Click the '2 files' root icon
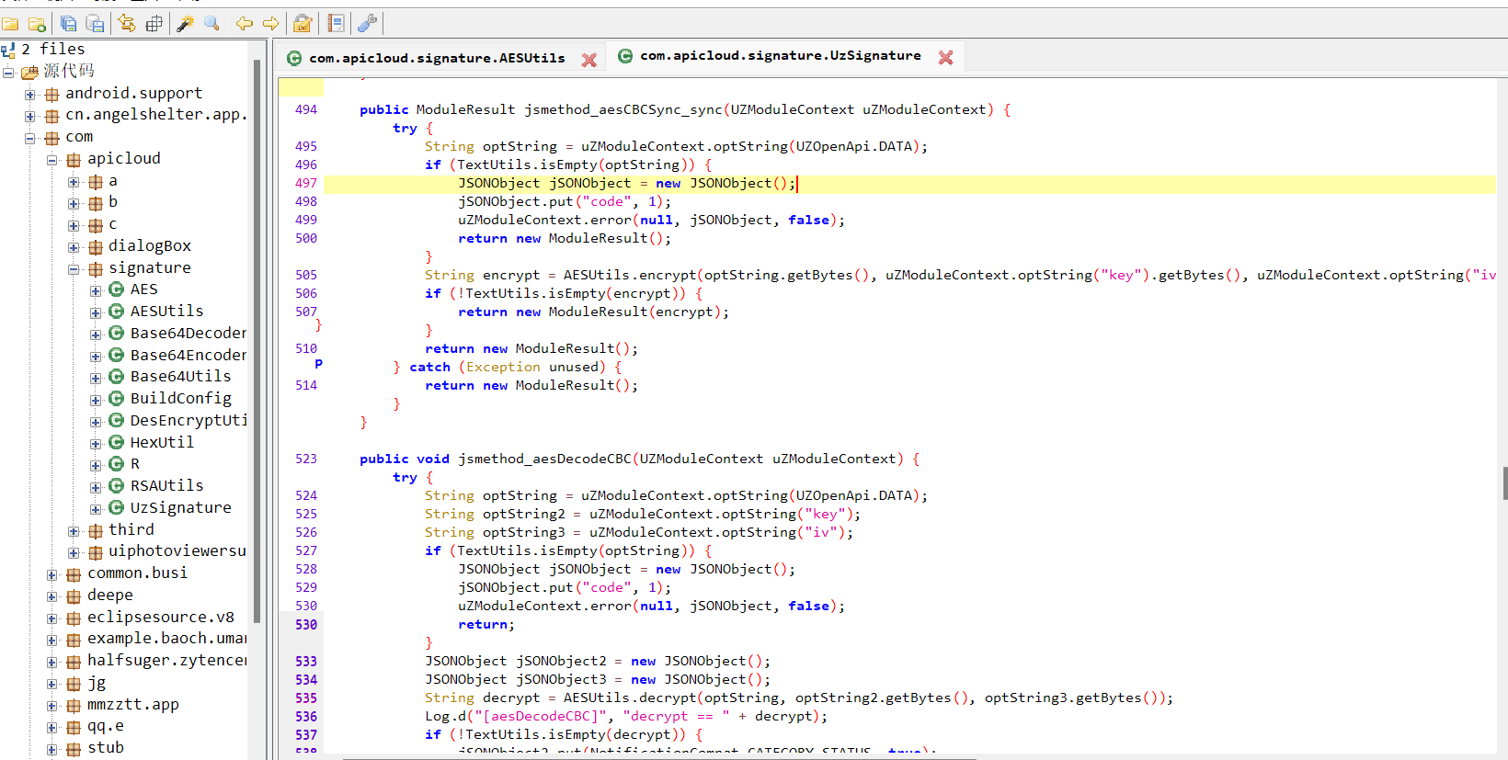1508x760 pixels. pos(8,50)
